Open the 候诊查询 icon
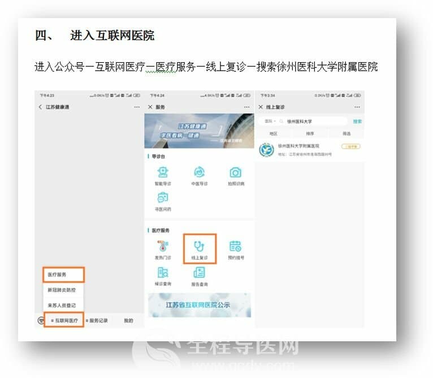Screen dimensions: 433x378 click(163, 273)
